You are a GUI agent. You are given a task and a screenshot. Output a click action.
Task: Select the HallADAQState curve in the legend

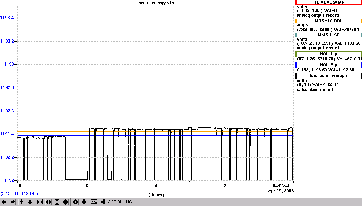click(328, 2)
